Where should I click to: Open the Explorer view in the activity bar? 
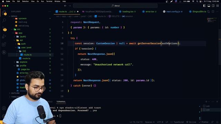click(x=4, y=13)
